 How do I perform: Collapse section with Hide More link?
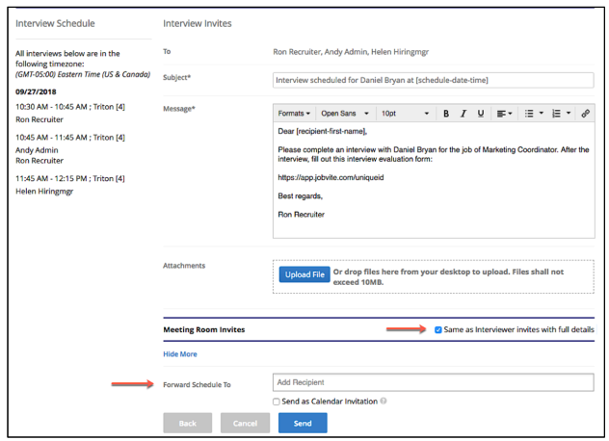coord(180,354)
